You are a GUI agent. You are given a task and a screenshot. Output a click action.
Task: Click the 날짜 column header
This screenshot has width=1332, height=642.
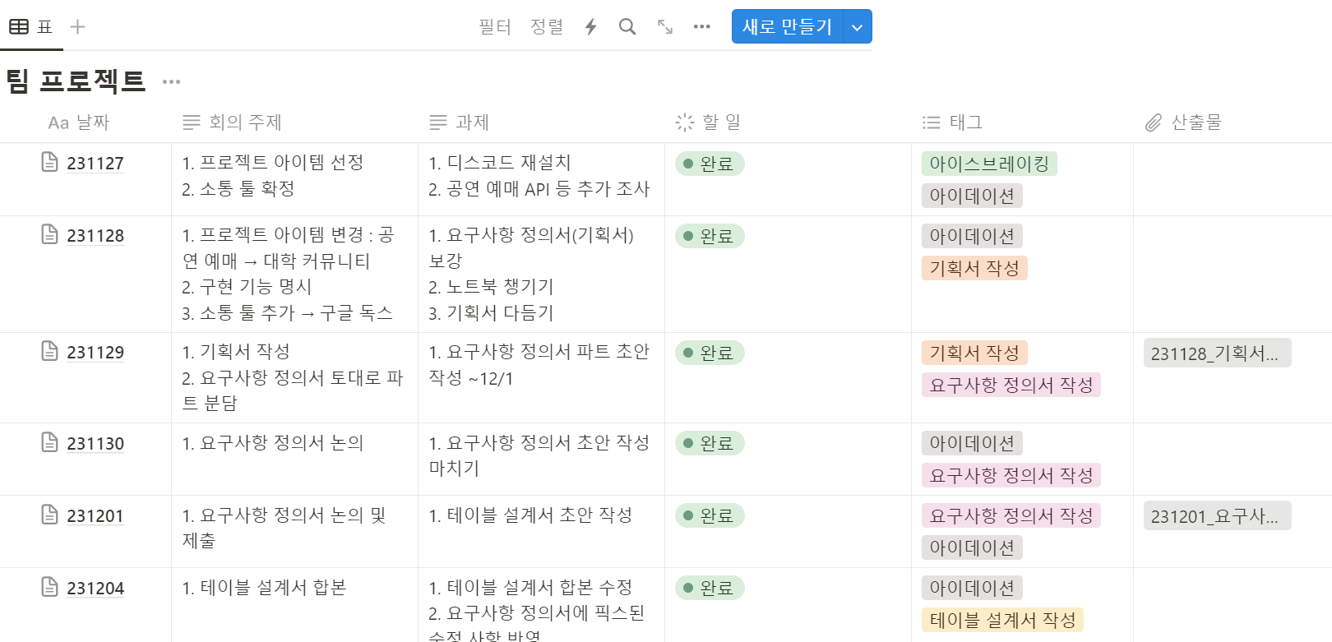pyautogui.click(x=79, y=122)
